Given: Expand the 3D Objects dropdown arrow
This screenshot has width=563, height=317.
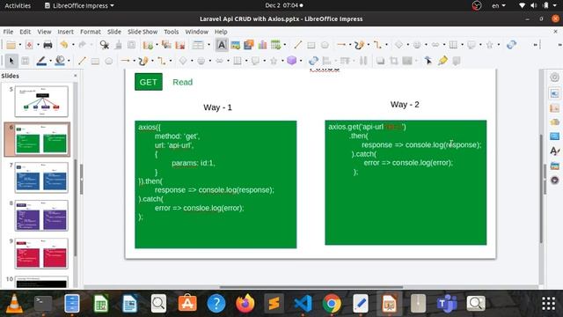Looking at the screenshot, I should 301,61.
